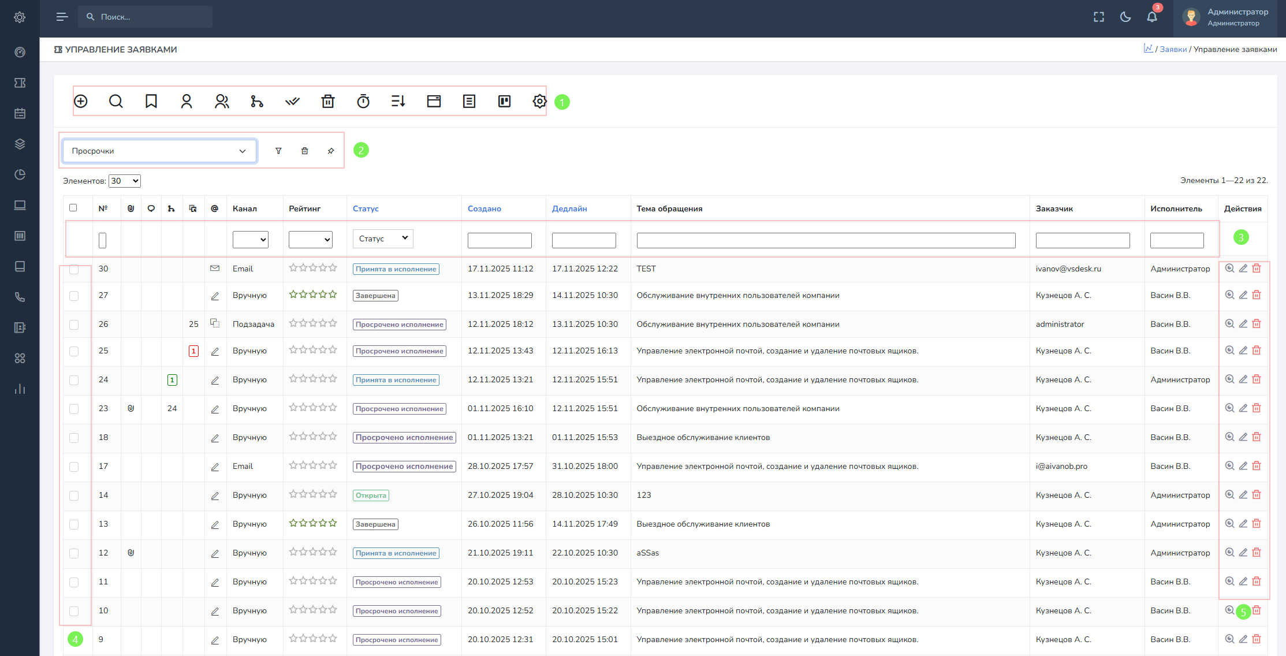Screen dimensions: 1286x656
Task: Open the calendar section in left sidebar
Action: pyautogui.click(x=20, y=113)
